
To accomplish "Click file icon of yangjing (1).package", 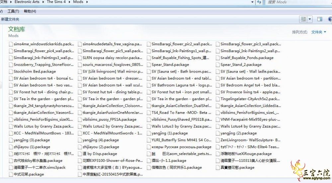I will coord(149,133).
